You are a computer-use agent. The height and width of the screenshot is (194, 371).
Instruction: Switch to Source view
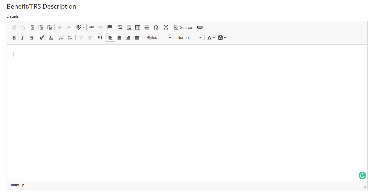(x=183, y=27)
